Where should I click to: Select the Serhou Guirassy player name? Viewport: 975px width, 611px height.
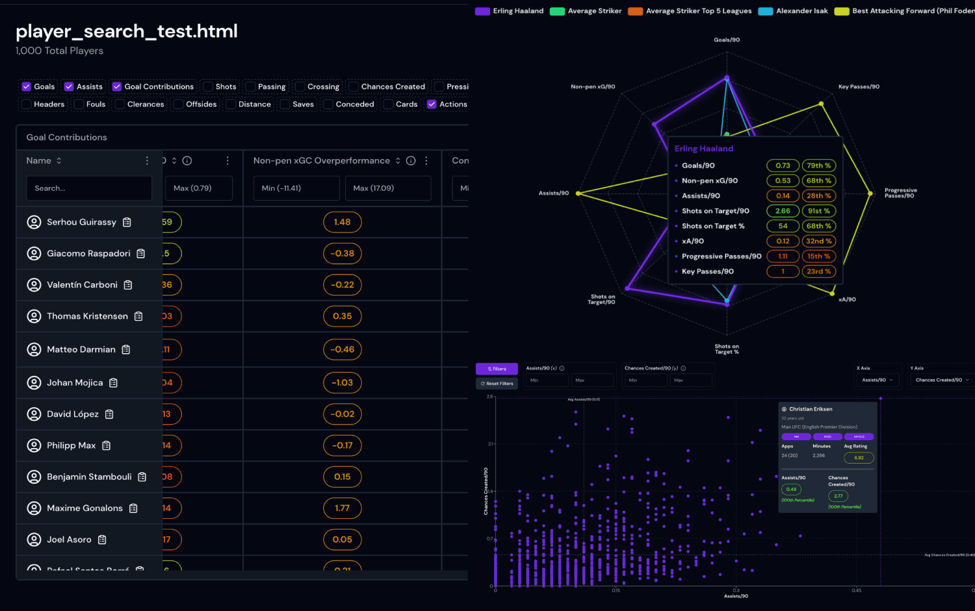pos(81,222)
